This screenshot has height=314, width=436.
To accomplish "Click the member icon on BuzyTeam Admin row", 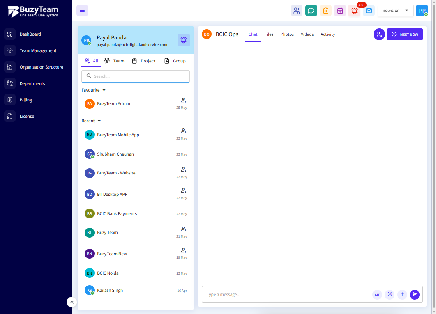I will [183, 100].
